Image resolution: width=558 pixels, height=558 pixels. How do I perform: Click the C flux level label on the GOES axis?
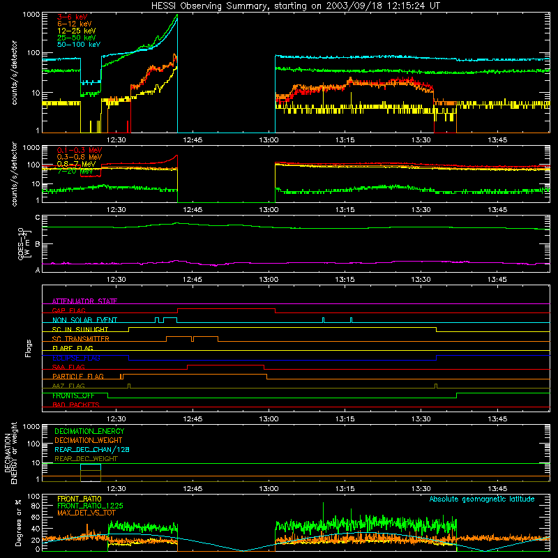click(x=38, y=218)
